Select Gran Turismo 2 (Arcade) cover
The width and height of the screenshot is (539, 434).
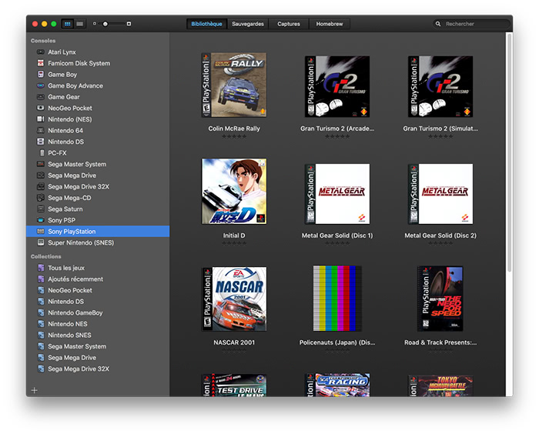[337, 87]
